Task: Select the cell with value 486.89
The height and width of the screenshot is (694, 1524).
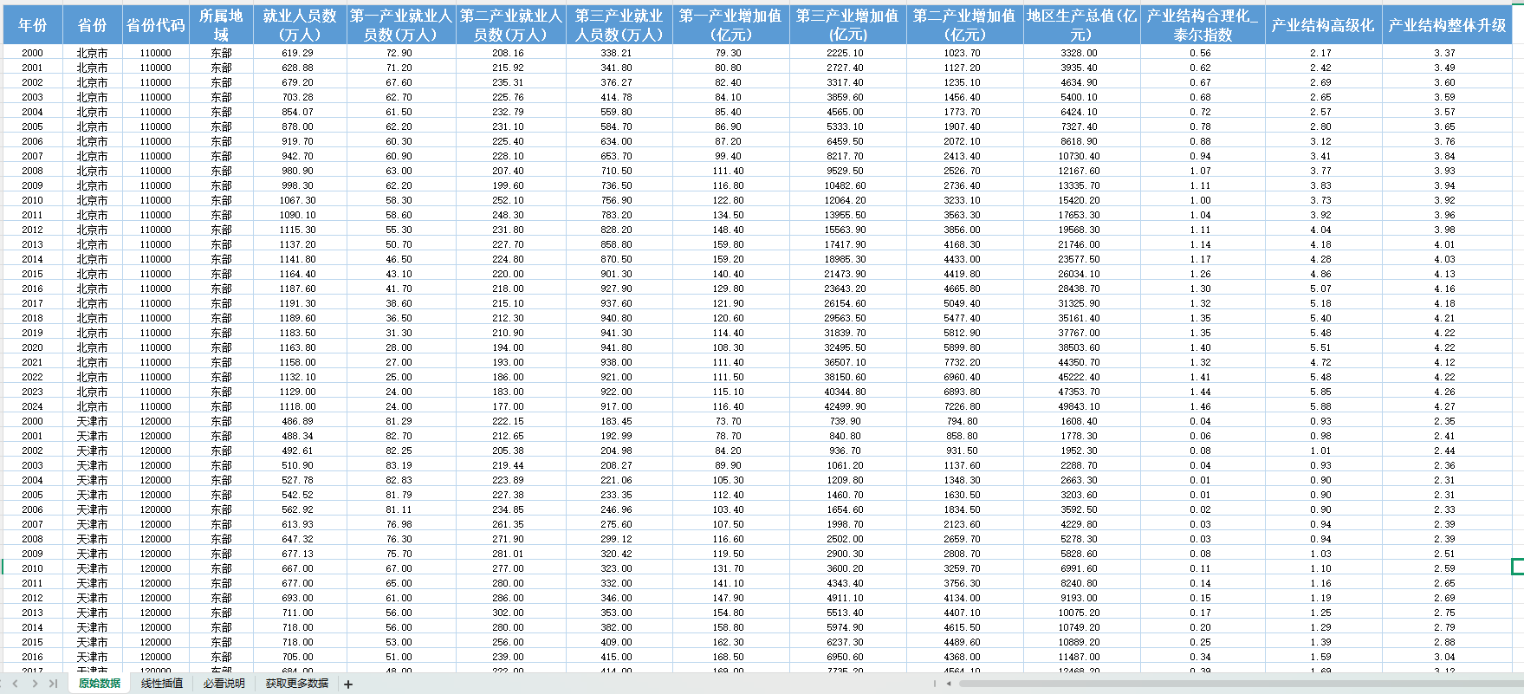Action: point(300,421)
